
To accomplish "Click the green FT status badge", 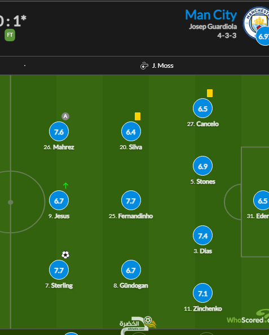I will click(10, 35).
